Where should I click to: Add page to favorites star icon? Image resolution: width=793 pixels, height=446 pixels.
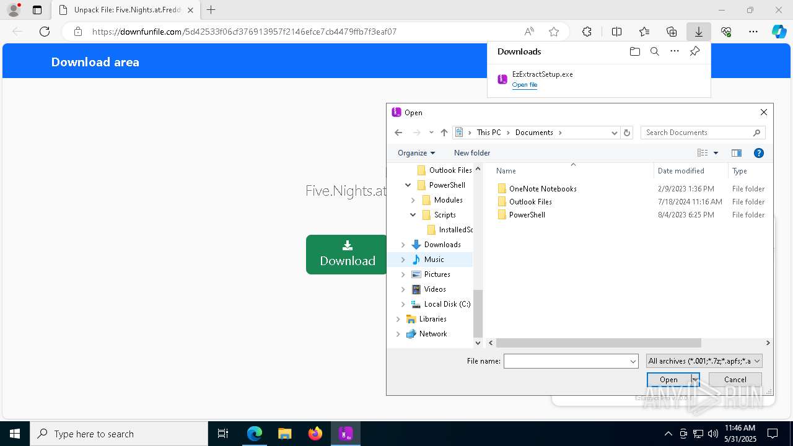coord(554,32)
